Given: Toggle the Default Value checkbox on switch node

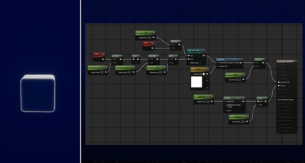Looking at the screenshot, I should pyautogui.click(x=200, y=63).
